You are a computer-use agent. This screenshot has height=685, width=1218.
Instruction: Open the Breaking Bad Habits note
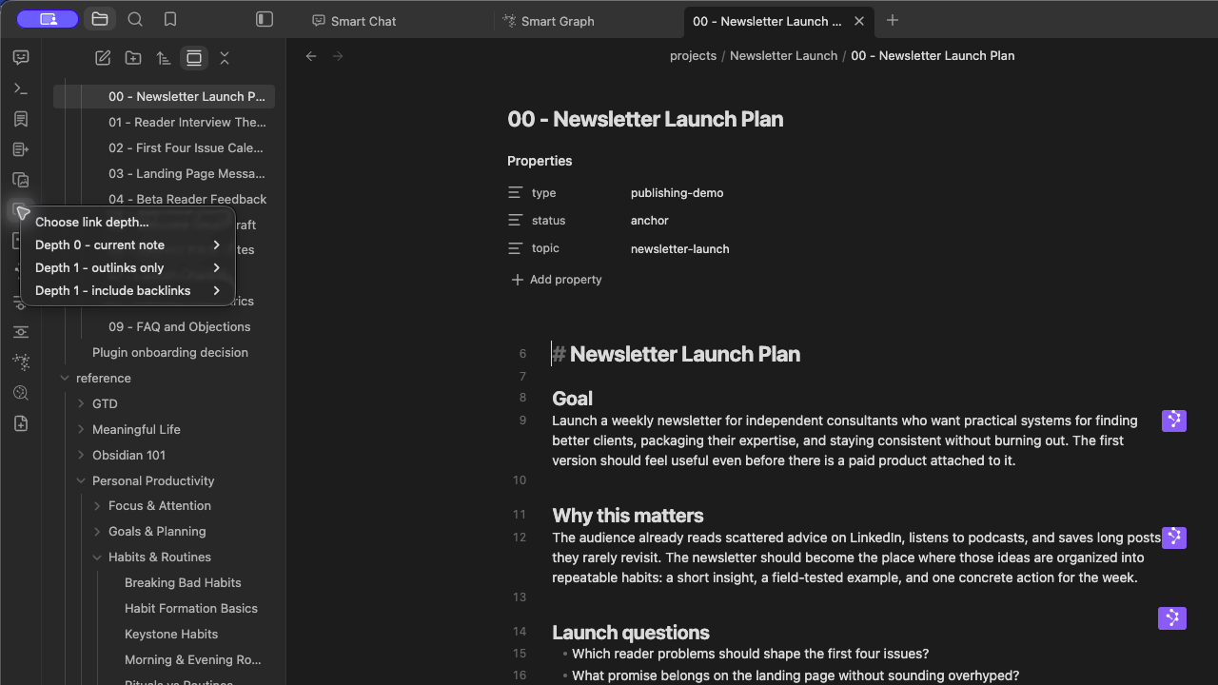183,582
